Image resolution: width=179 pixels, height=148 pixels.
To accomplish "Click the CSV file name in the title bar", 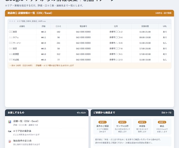I will pos(32,21).
